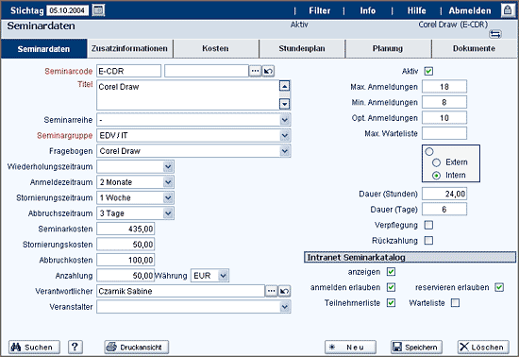Click the swap arrows icon under Corel Draw (E-CDR)
The image size is (519, 357).
pos(495,34)
